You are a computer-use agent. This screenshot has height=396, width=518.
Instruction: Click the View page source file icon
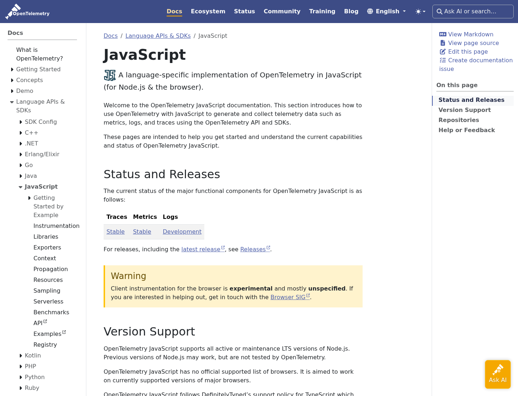[443, 43]
